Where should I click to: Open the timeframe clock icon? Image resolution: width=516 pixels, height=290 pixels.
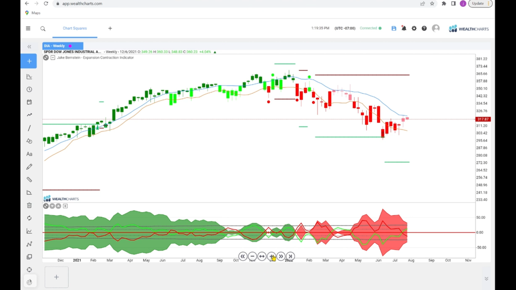pos(29,89)
